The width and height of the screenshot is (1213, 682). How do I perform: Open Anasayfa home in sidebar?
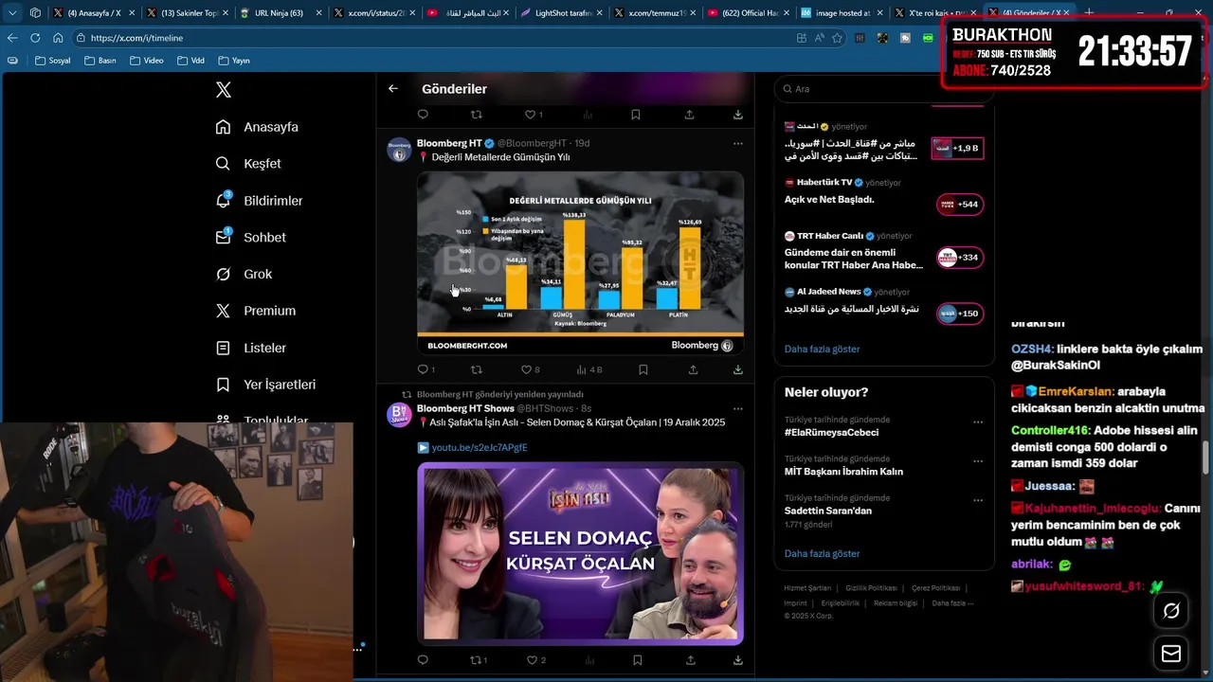[257, 127]
